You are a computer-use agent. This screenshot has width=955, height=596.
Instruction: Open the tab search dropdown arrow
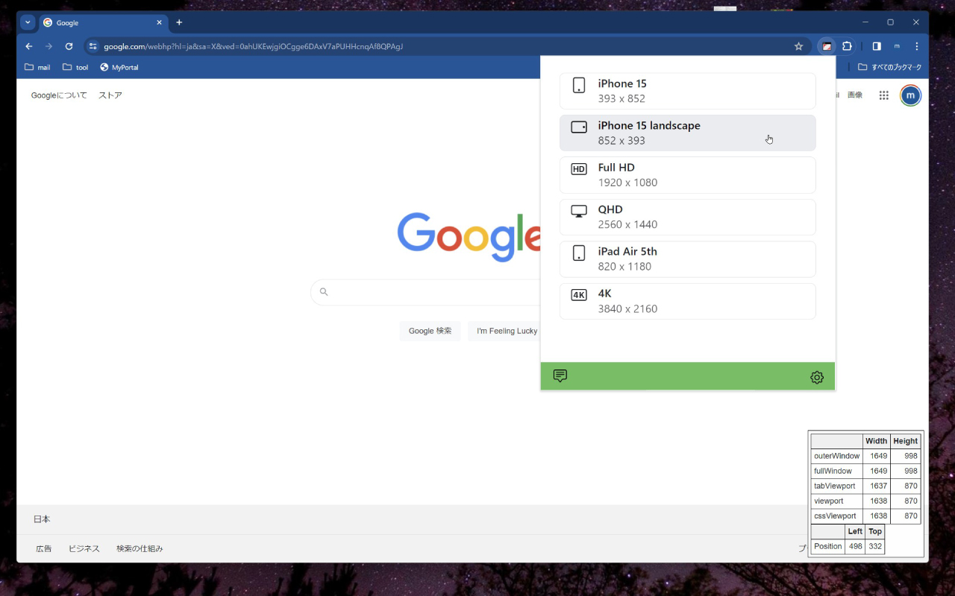pos(28,22)
